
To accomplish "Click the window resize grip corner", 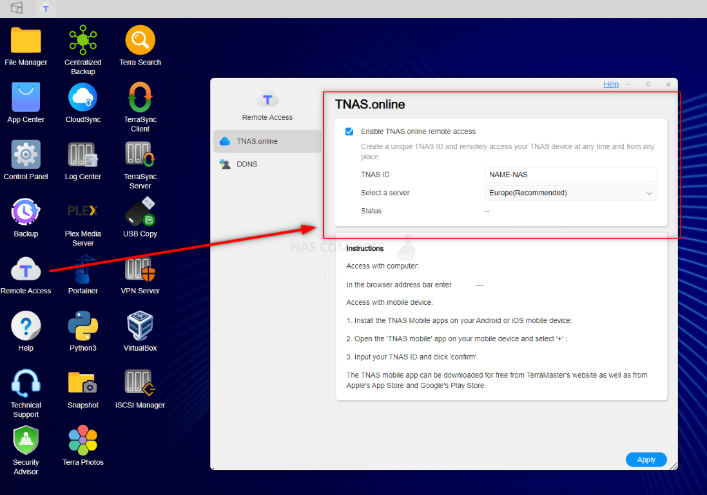I will pos(673,466).
